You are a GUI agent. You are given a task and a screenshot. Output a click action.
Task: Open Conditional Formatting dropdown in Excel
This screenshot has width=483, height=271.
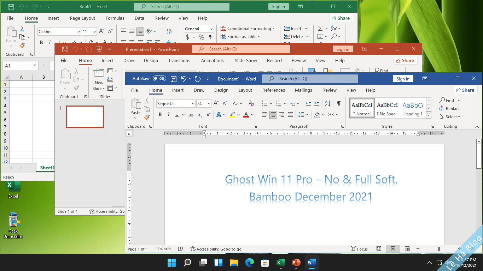(248, 29)
